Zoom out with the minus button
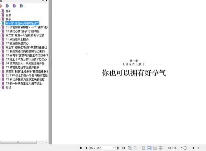206x151 pixels. pos(185,148)
